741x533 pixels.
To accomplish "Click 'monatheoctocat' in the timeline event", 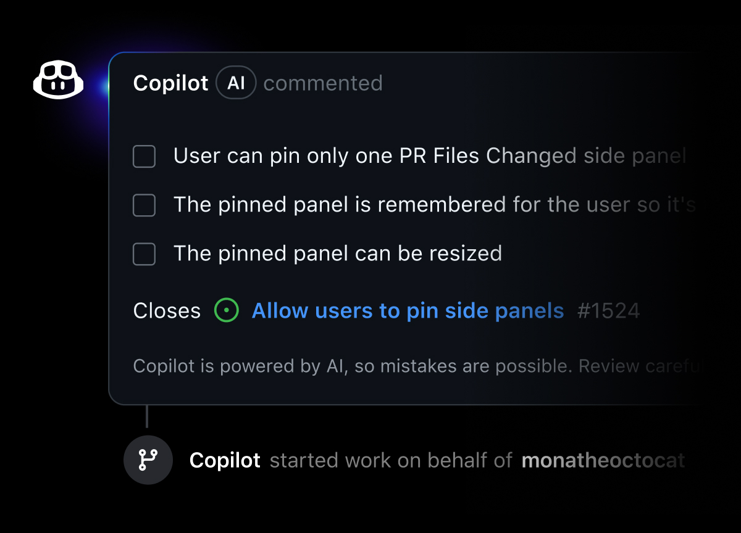I will point(603,460).
